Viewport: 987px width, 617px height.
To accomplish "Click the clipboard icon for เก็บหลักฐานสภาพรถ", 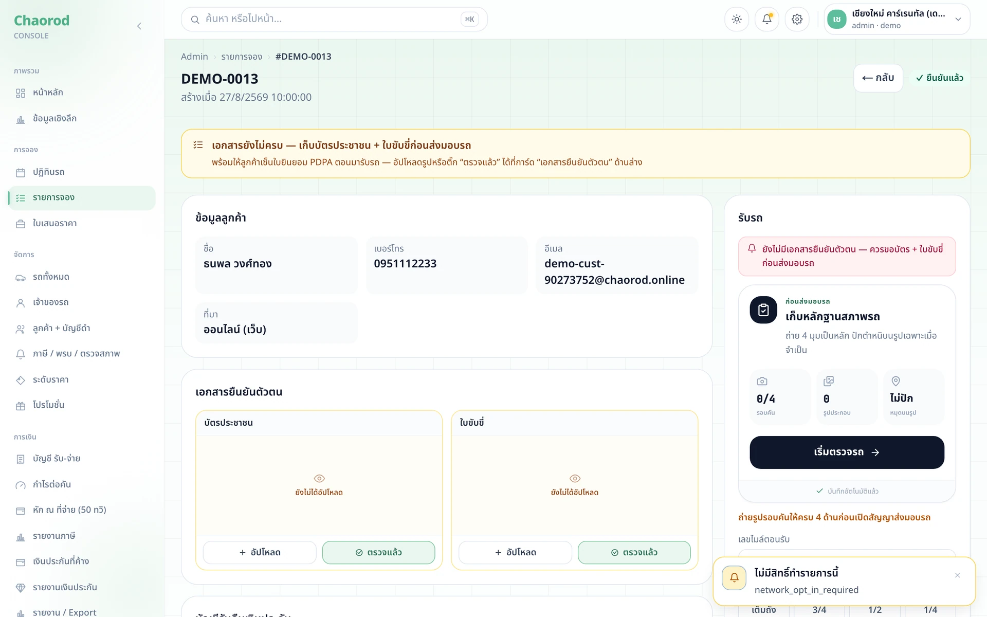I will point(763,310).
